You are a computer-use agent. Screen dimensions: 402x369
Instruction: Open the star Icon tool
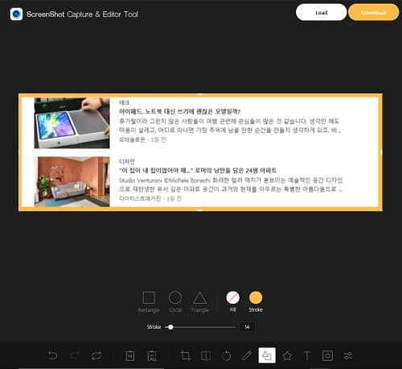pos(287,355)
